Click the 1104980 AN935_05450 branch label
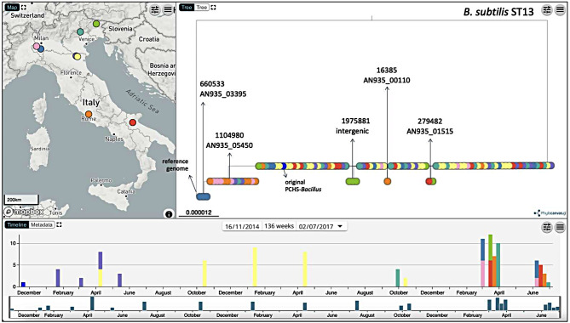Image resolution: width=570 pixels, height=323 pixels. [x=229, y=140]
